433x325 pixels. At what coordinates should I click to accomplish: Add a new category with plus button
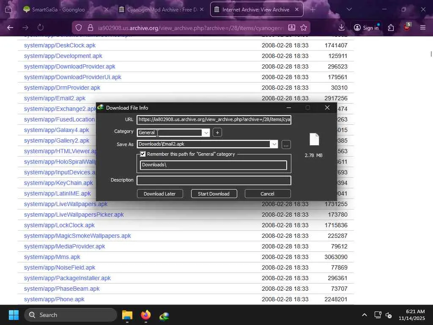click(217, 132)
